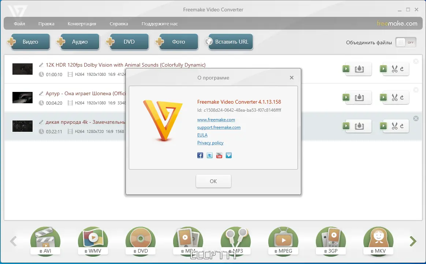This screenshot has height=264, width=426.
Task: Rename дикая природа video with pencil icon
Action: coord(41,122)
